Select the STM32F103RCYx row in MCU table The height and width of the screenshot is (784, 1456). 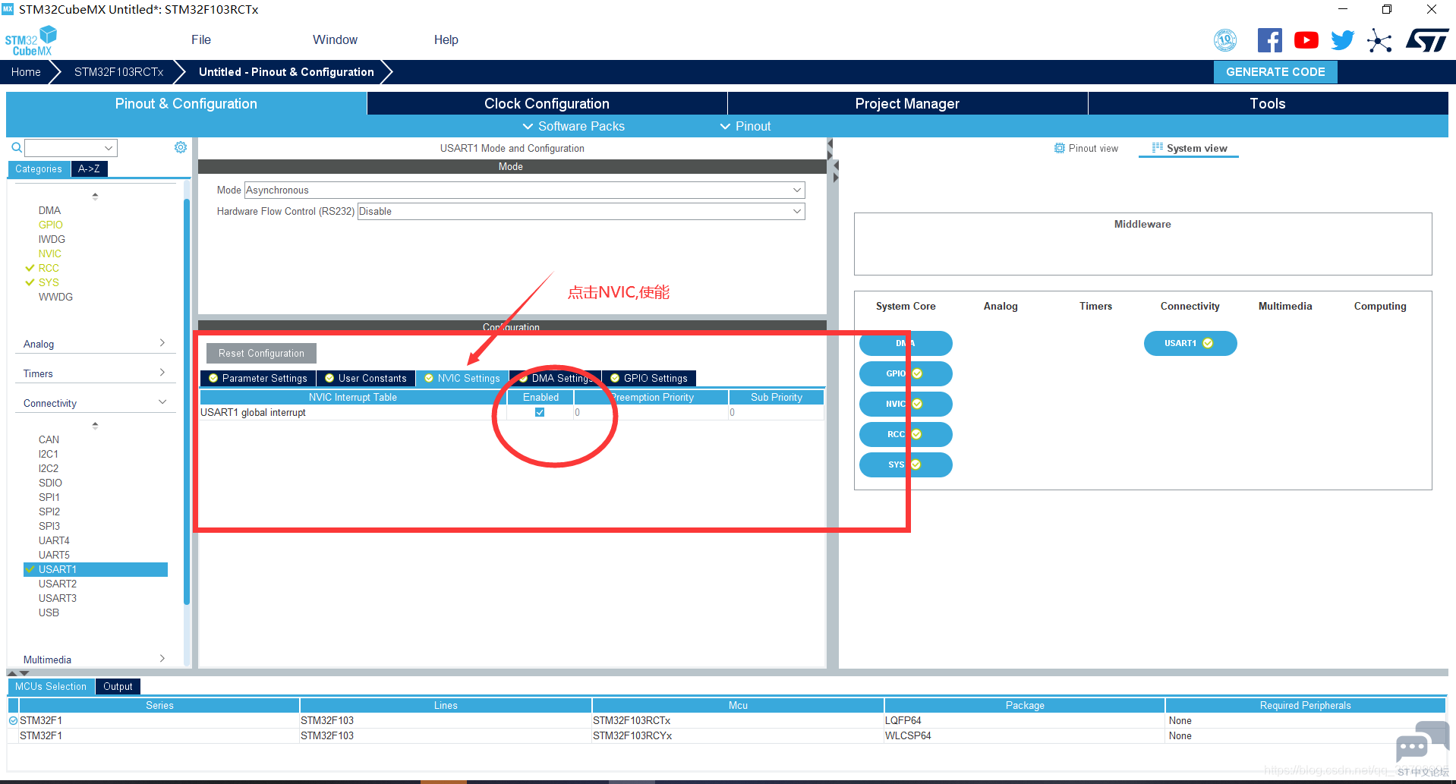tap(726, 735)
